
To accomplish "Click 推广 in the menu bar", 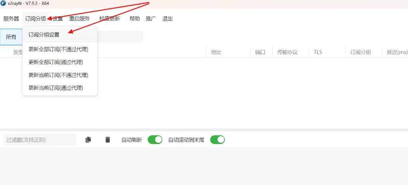I will point(151,19).
